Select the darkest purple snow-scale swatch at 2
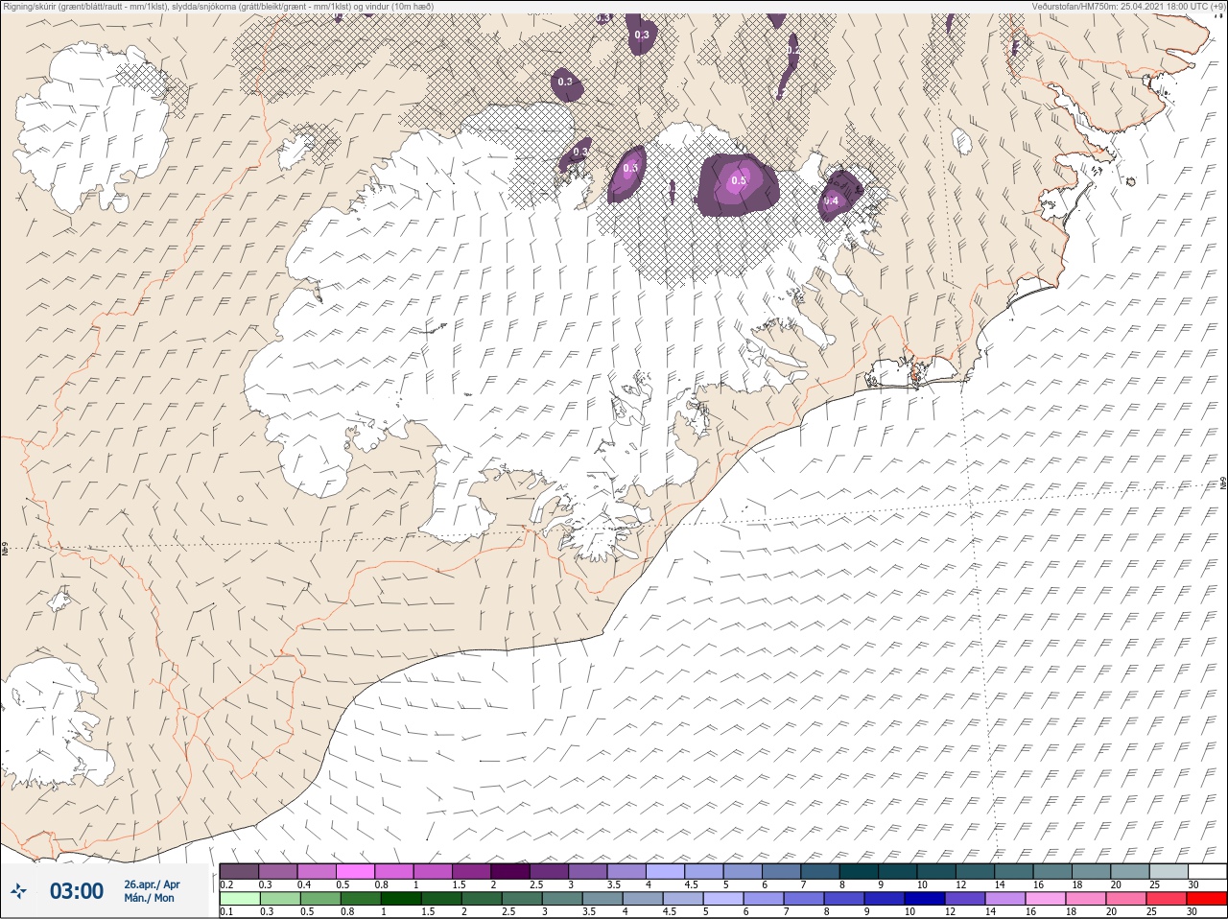 [x=510, y=871]
